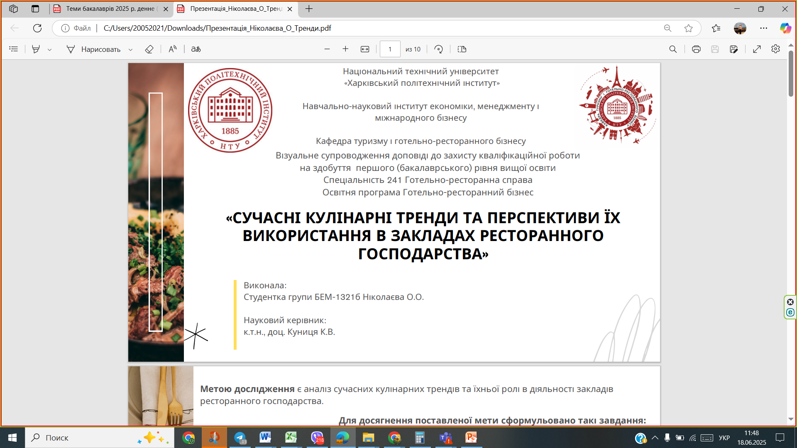This screenshot has width=797, height=448.
Task: Open Microsoft Word from the taskbar
Action: pyautogui.click(x=265, y=438)
